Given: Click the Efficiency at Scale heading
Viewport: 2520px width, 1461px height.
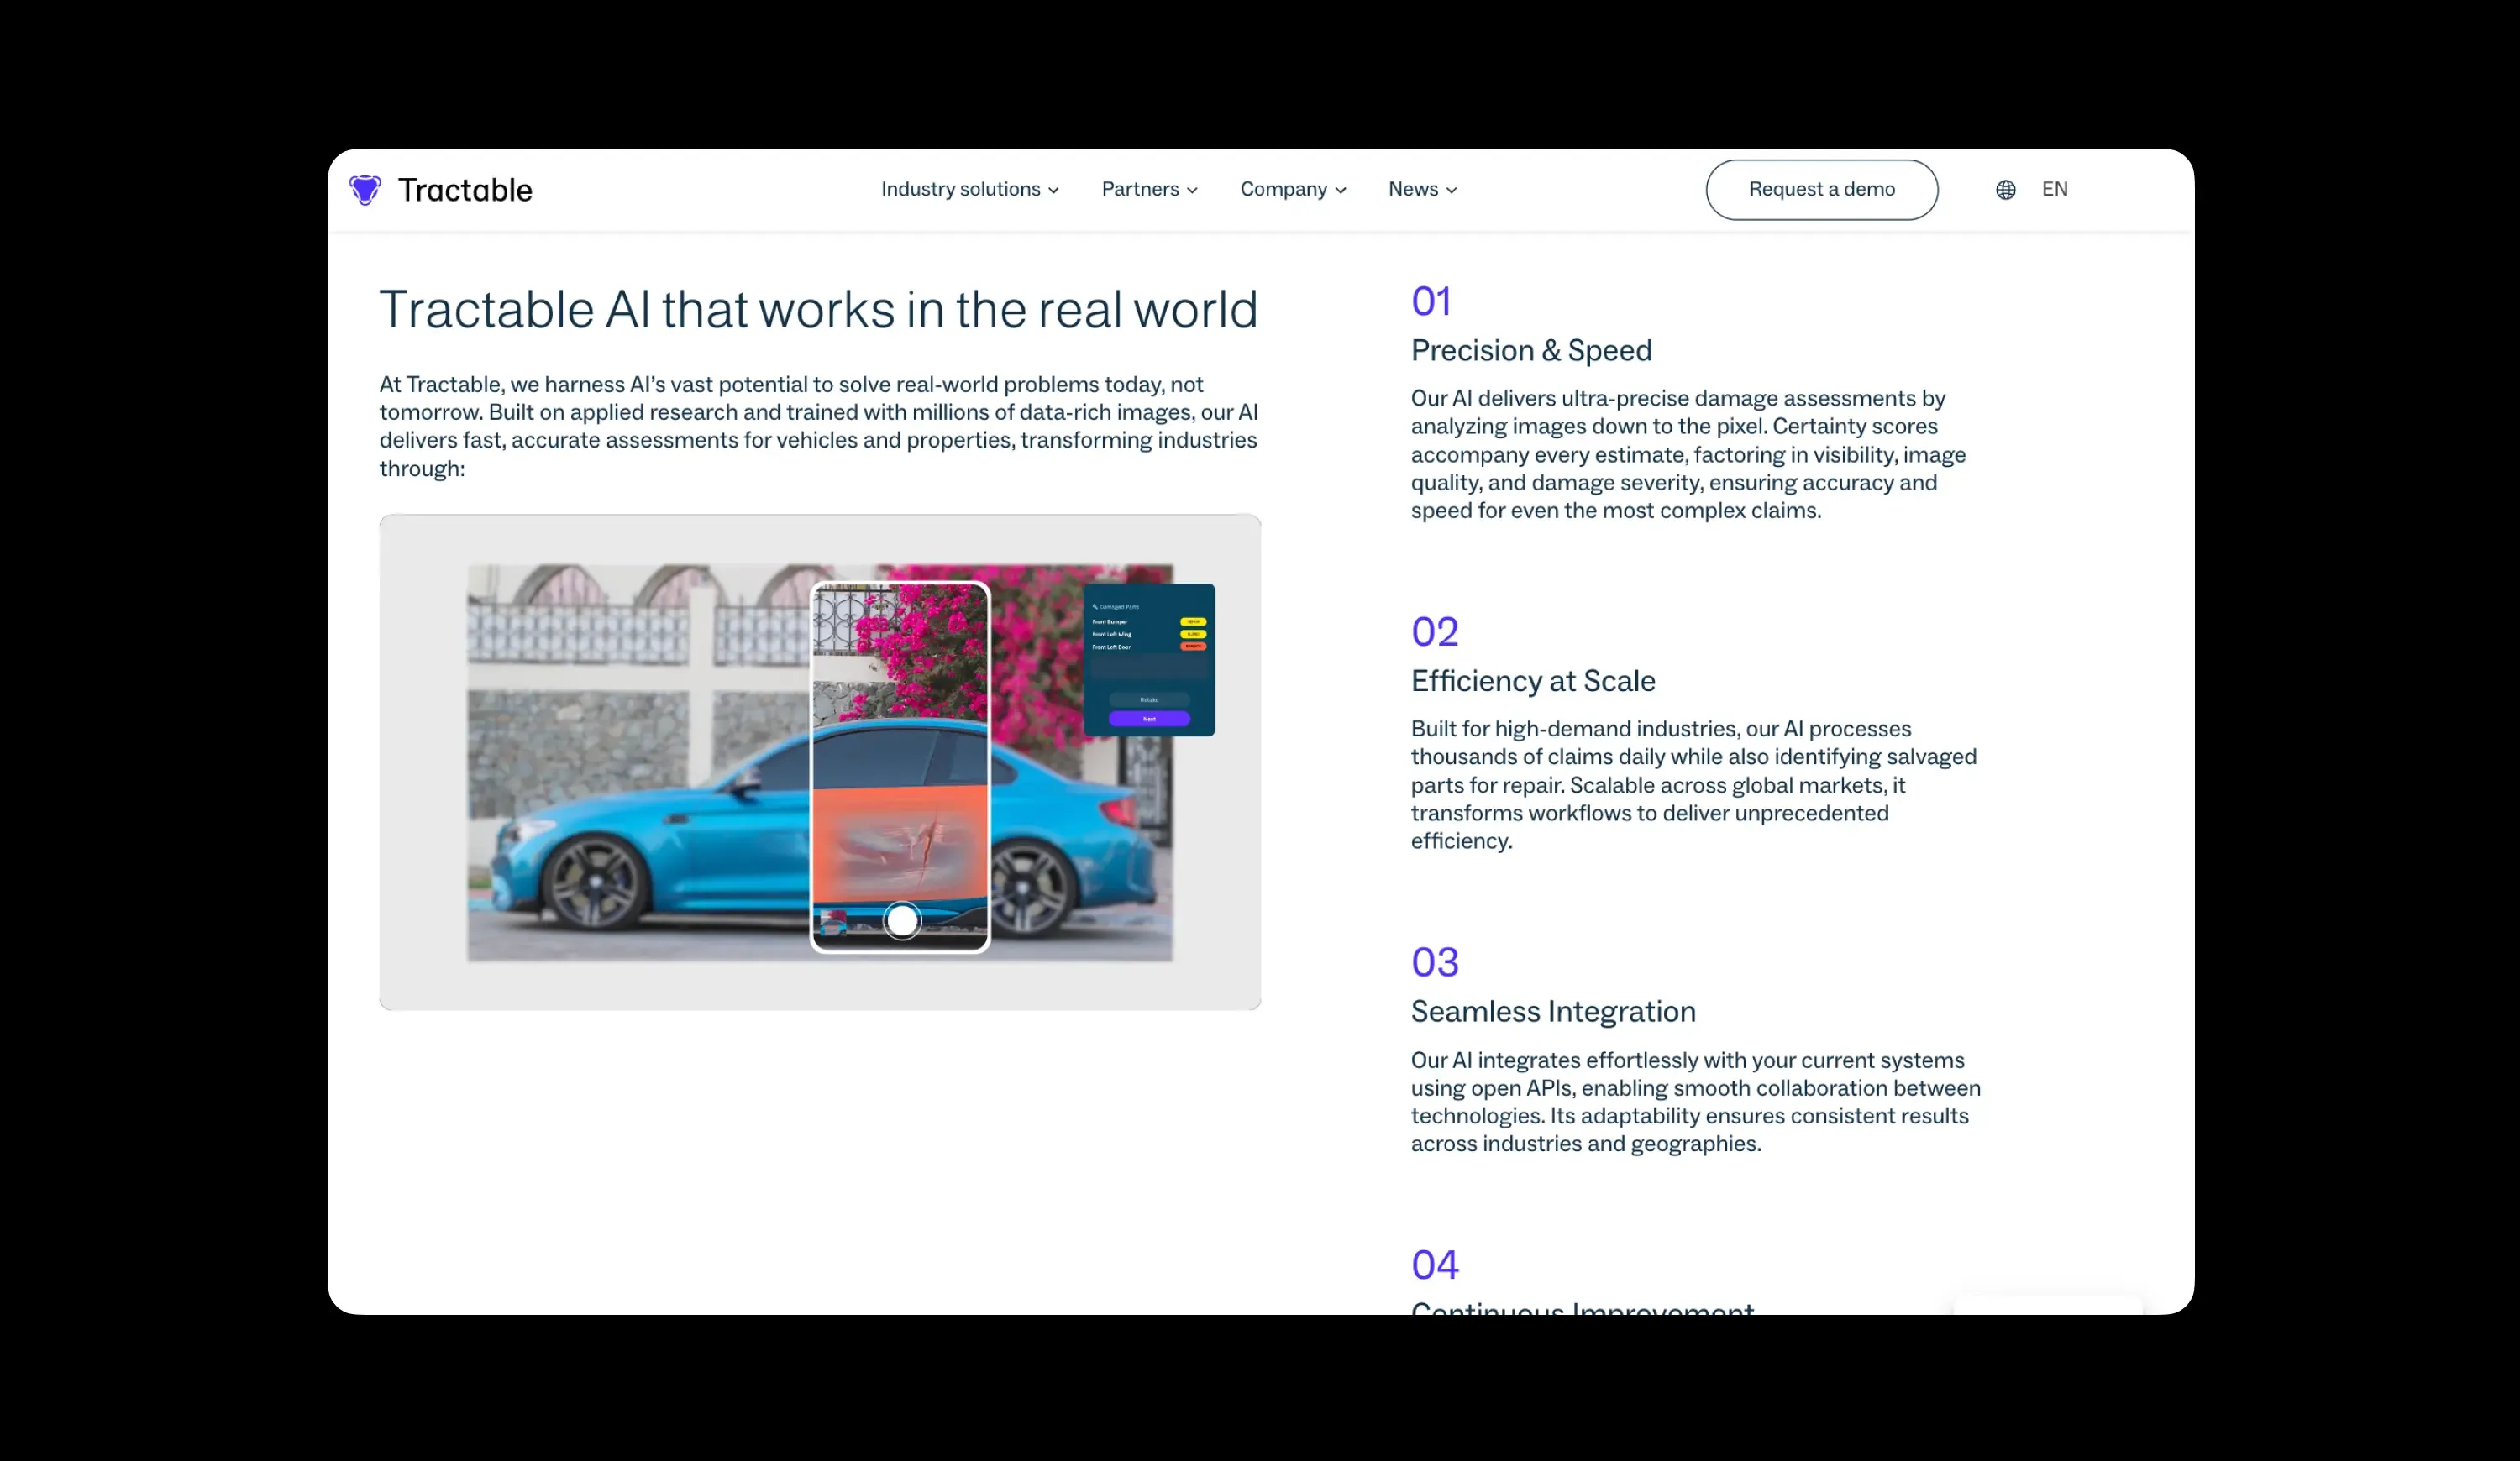Looking at the screenshot, I should tap(1533, 682).
